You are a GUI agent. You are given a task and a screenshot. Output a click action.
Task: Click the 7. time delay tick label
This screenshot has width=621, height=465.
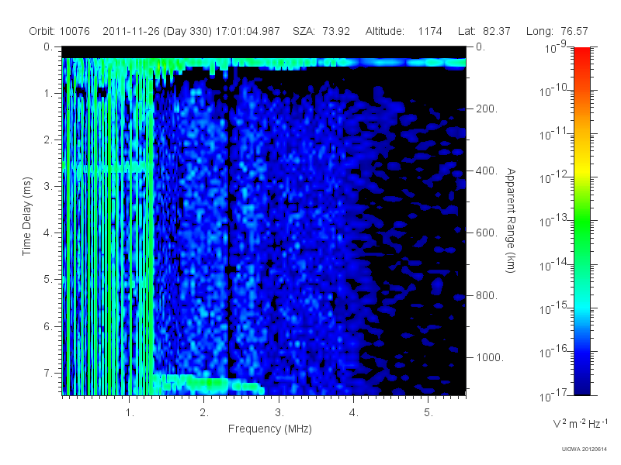pos(47,373)
